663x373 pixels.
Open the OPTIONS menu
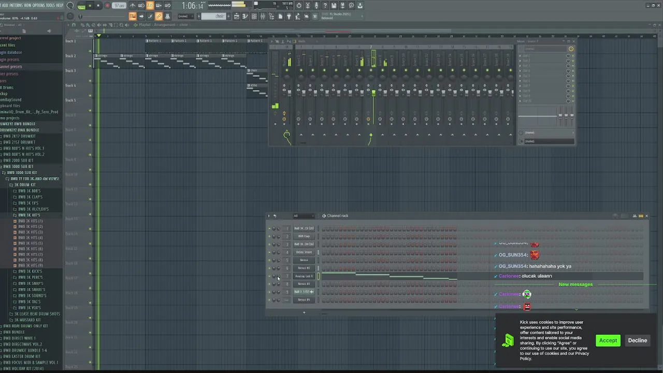(39, 5)
